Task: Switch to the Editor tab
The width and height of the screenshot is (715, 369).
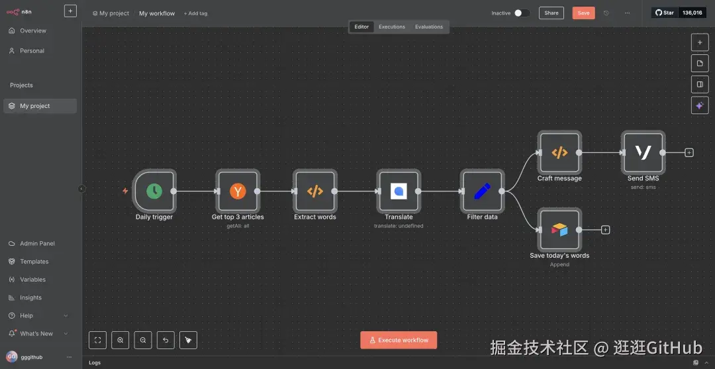Action: click(x=361, y=27)
